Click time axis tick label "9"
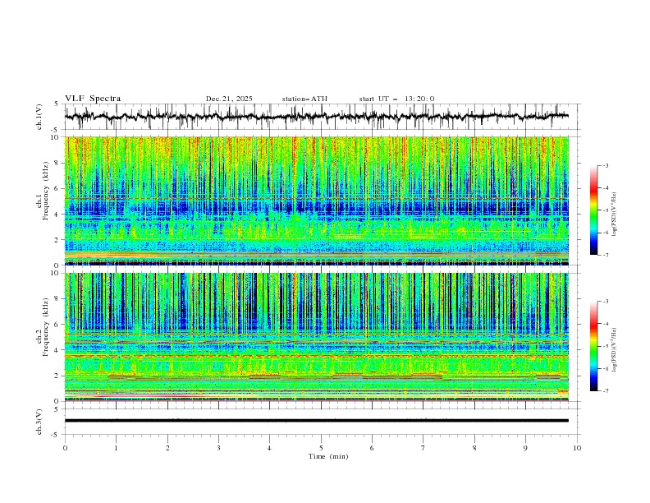The height and width of the screenshot is (503, 650). point(525,448)
